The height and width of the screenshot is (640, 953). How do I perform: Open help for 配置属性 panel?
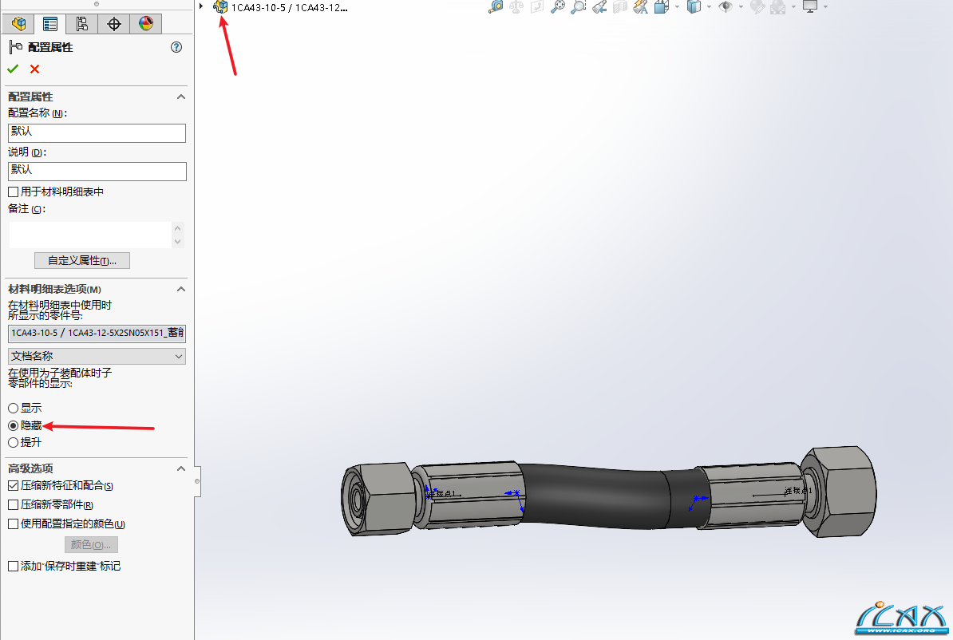point(176,48)
